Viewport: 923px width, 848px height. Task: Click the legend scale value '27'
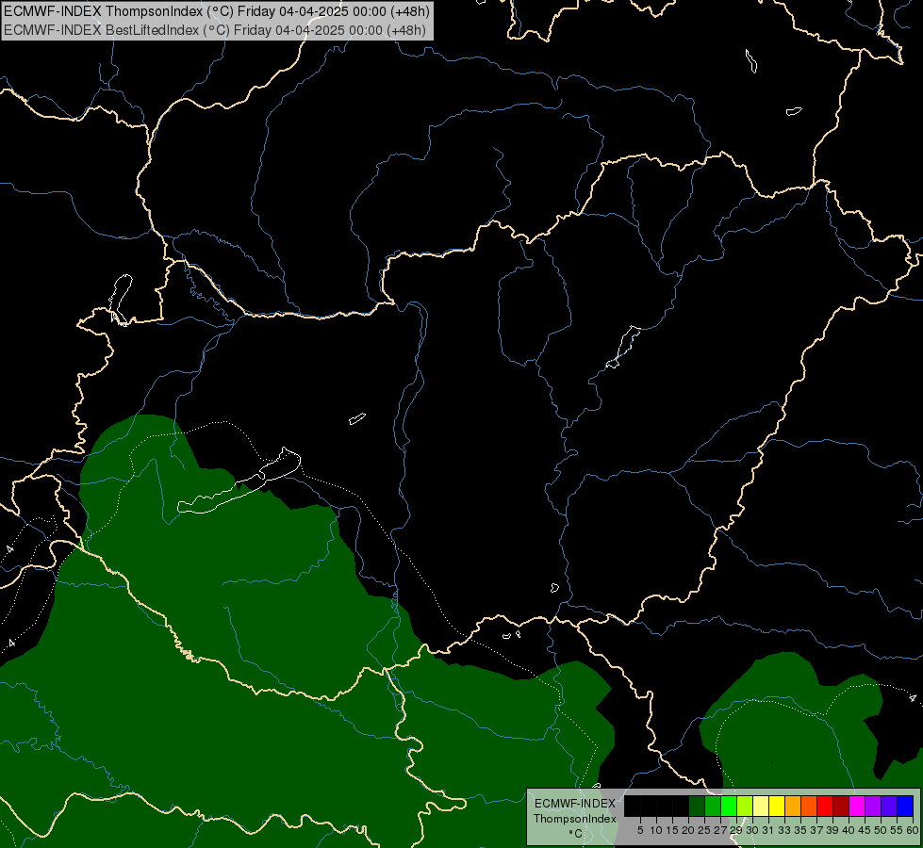tap(720, 830)
